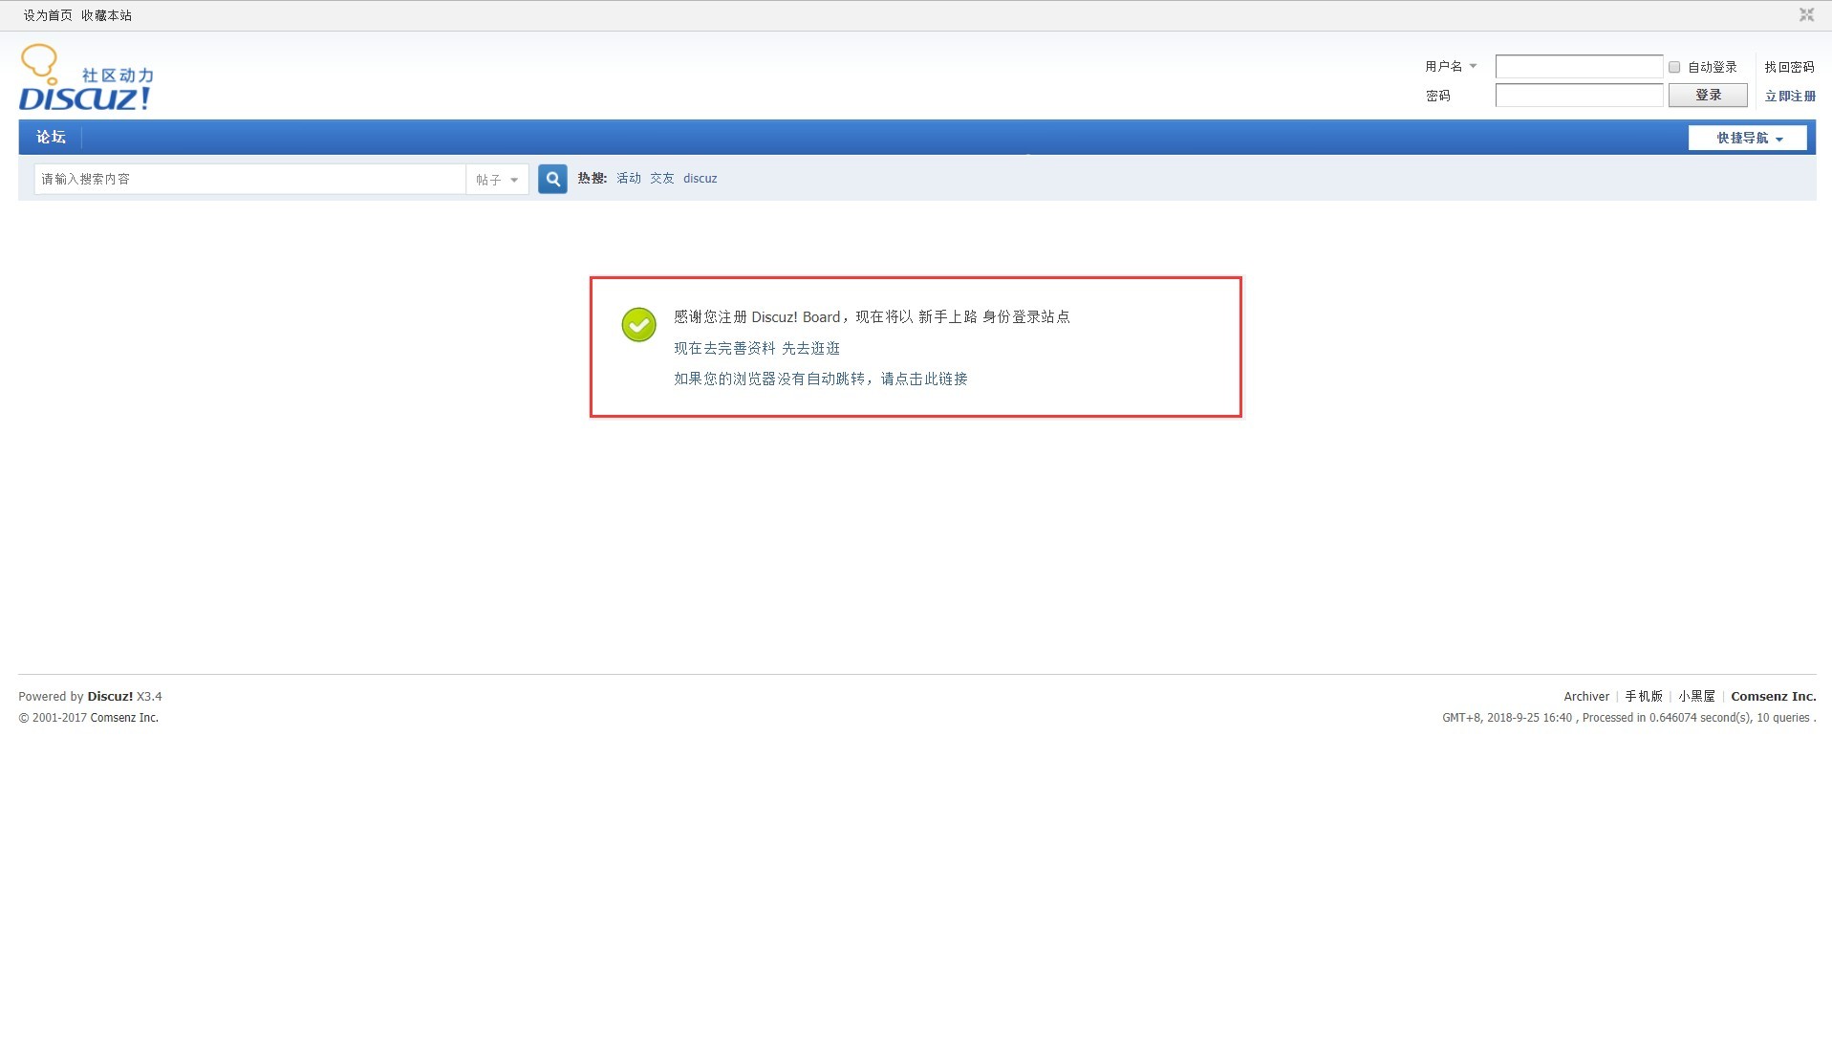The width and height of the screenshot is (1832, 1040).
Task: Click the 请输入搜索内容 search box
Action: pos(250,179)
